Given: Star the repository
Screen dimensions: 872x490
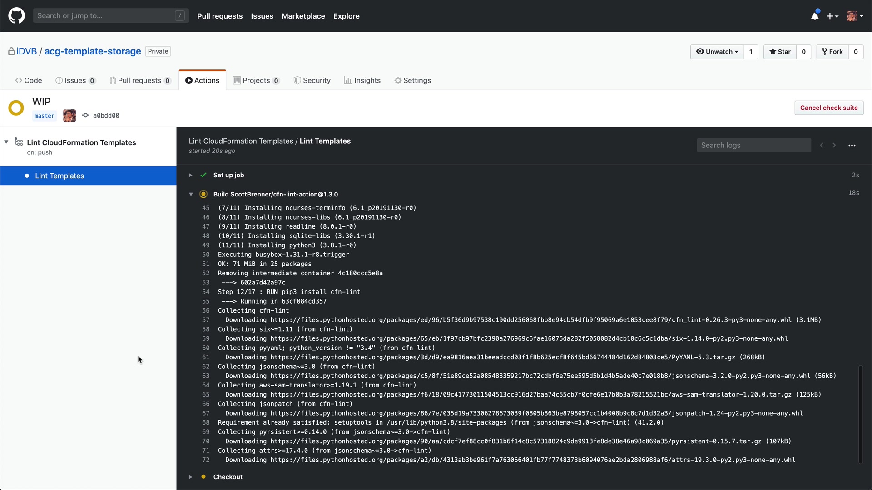Looking at the screenshot, I should tap(780, 52).
